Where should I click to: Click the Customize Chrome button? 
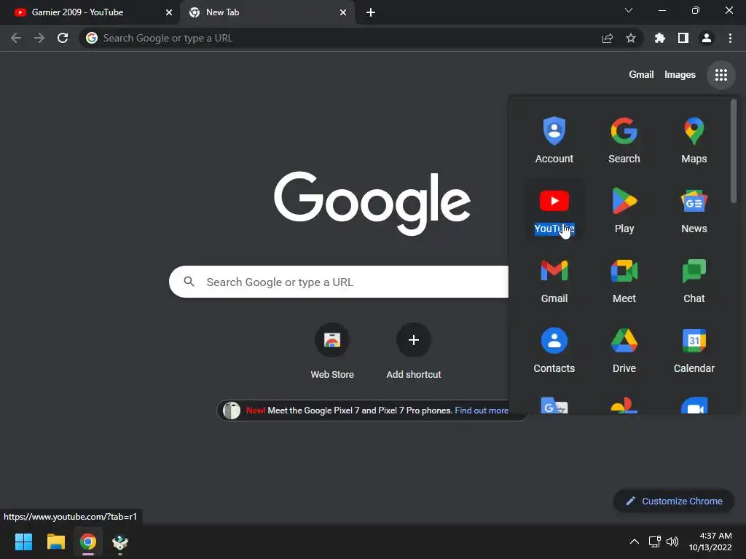[x=674, y=501]
